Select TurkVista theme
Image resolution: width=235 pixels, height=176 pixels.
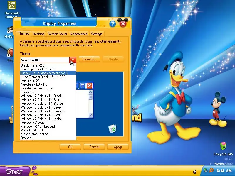[x=48, y=92]
